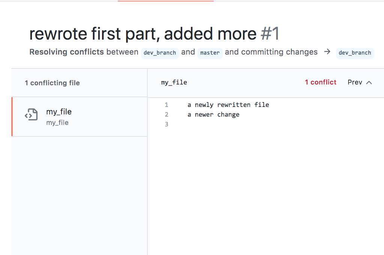Image resolution: width=384 pixels, height=255 pixels.
Task: Click the master branch label
Action: click(210, 53)
